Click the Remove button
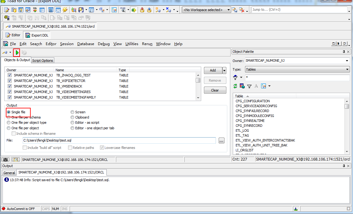 click(215, 80)
